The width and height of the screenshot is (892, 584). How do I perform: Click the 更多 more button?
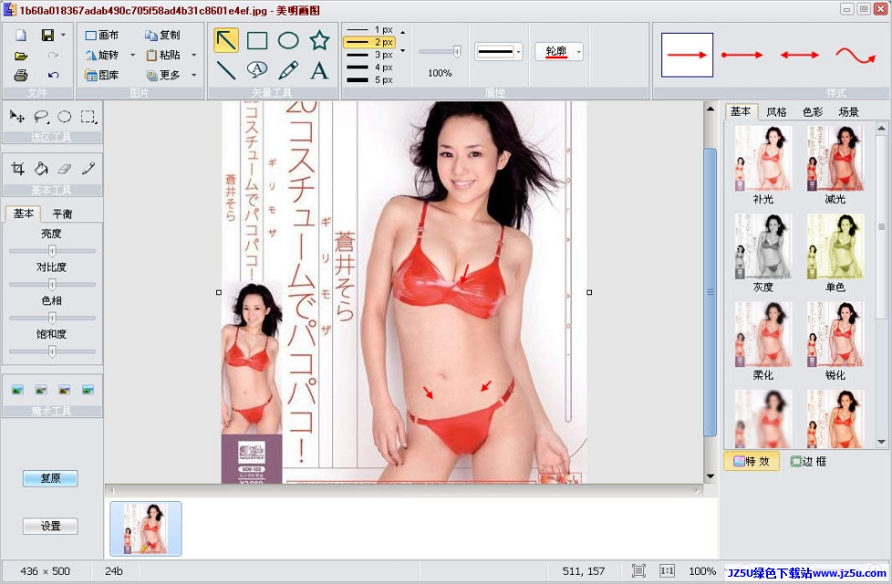coord(163,75)
